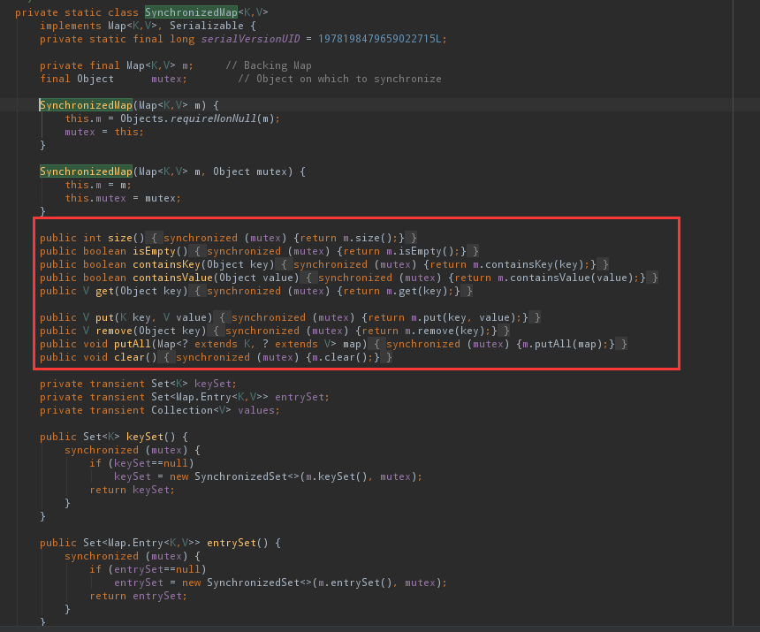Click mutex in 'final Object mutex;' declaration
This screenshot has width=760, height=632.
[166, 79]
